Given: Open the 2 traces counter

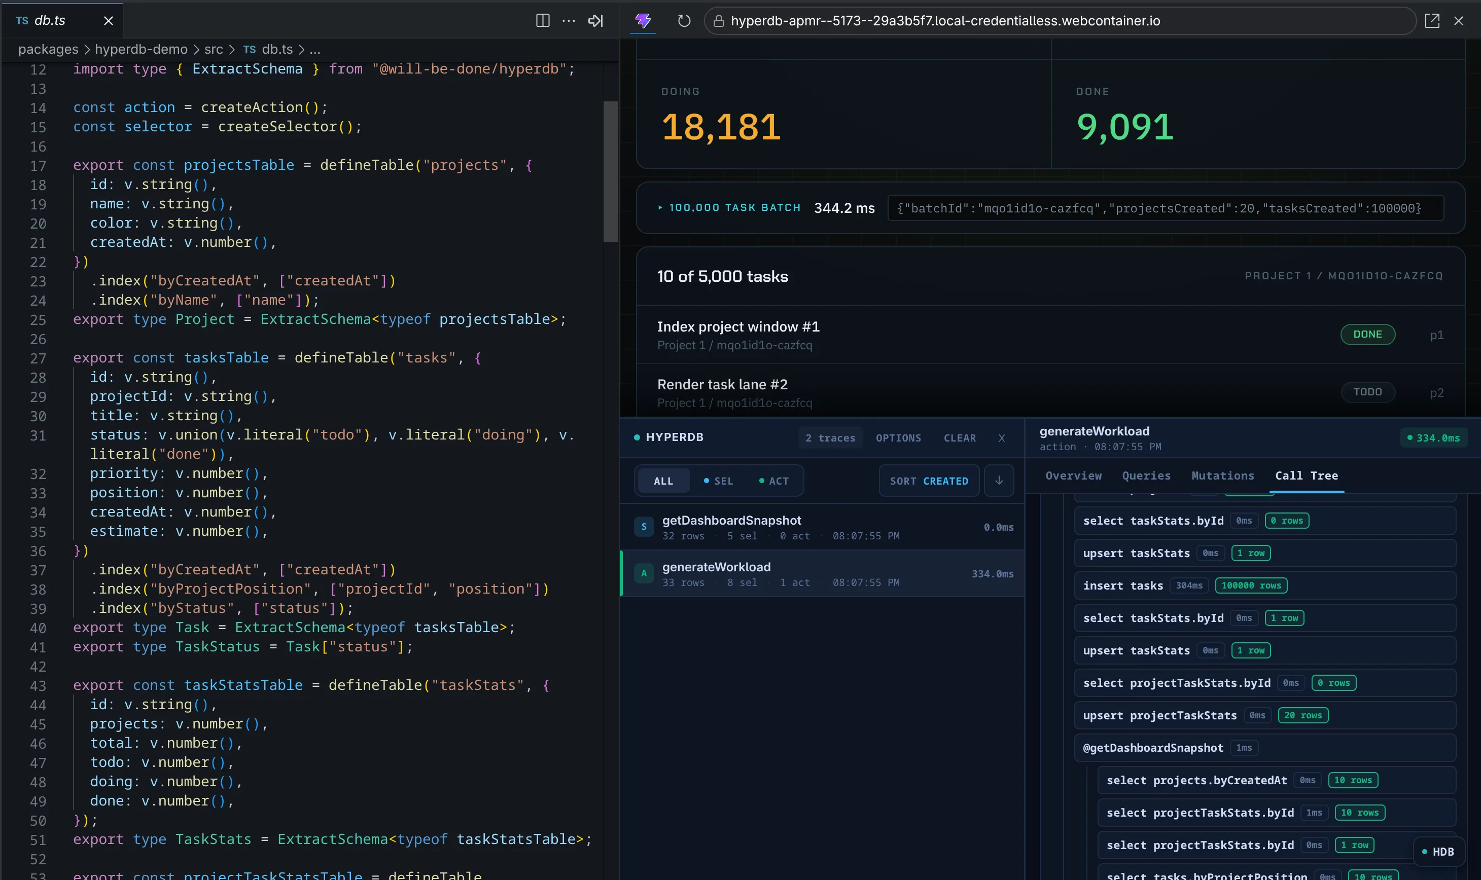Looking at the screenshot, I should pyautogui.click(x=830, y=437).
